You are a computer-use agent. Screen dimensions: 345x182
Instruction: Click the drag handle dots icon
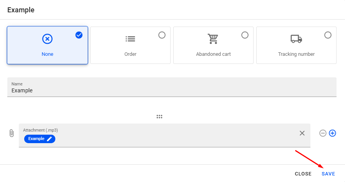click(x=159, y=117)
